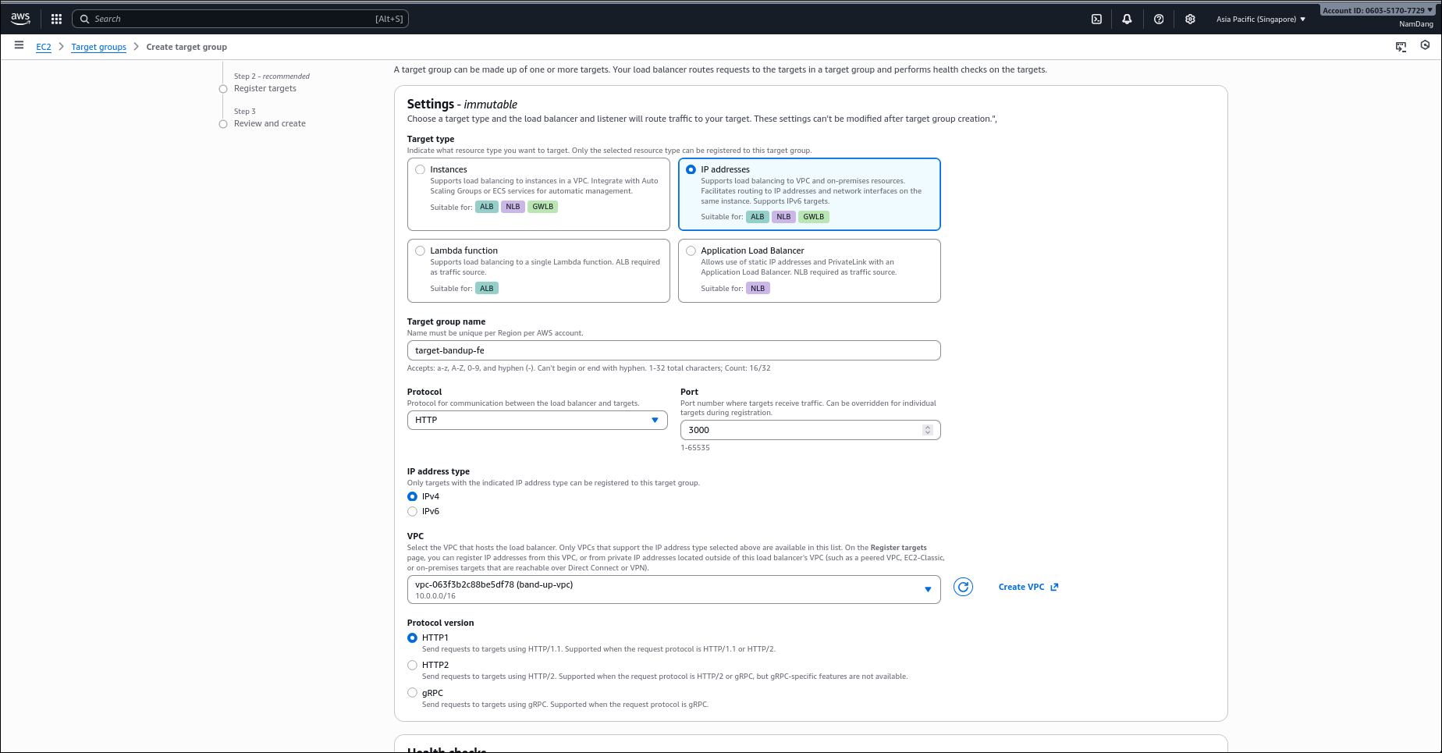Select the gRPC protocol version
Image resolution: width=1442 pixels, height=753 pixels.
(413, 693)
